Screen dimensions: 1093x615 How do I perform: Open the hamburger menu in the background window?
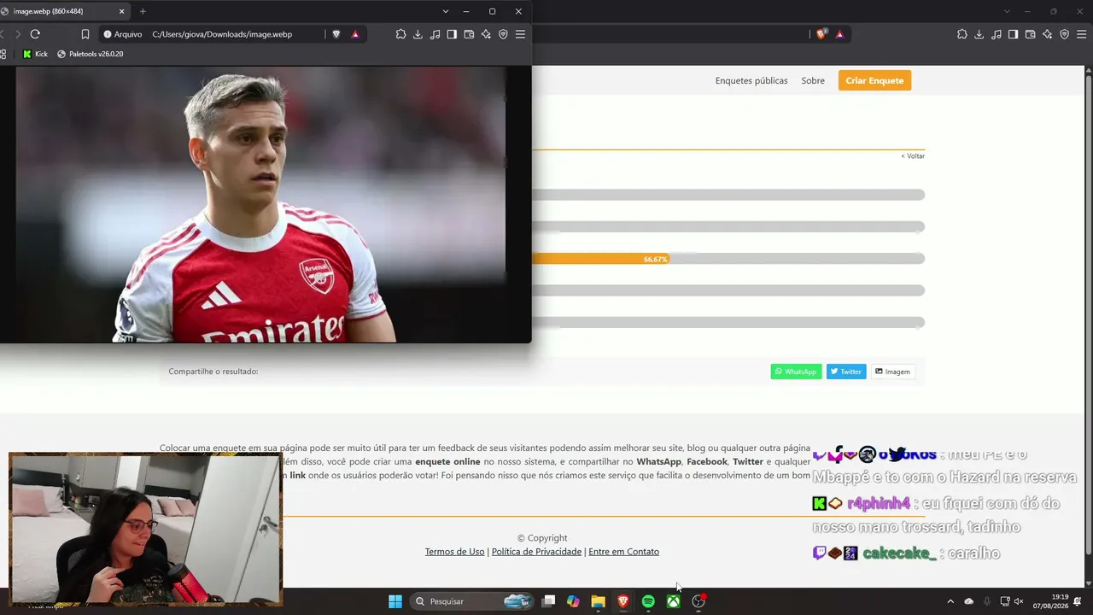pos(1082,34)
